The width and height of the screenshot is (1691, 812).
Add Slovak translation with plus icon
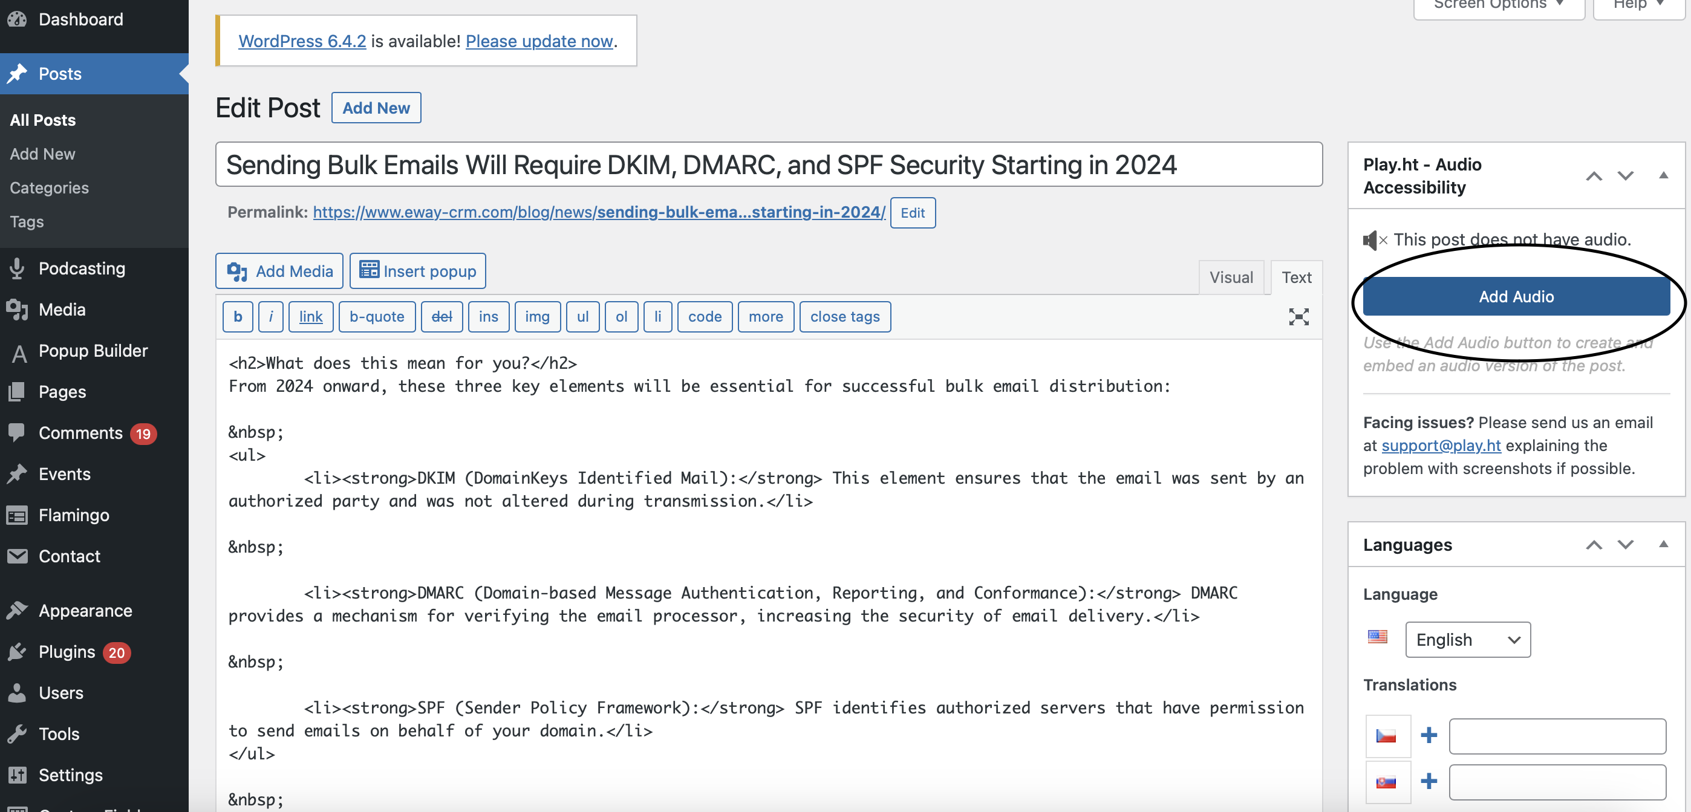pos(1429,781)
